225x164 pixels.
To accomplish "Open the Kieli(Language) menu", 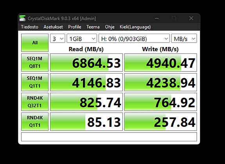I will [x=135, y=27].
